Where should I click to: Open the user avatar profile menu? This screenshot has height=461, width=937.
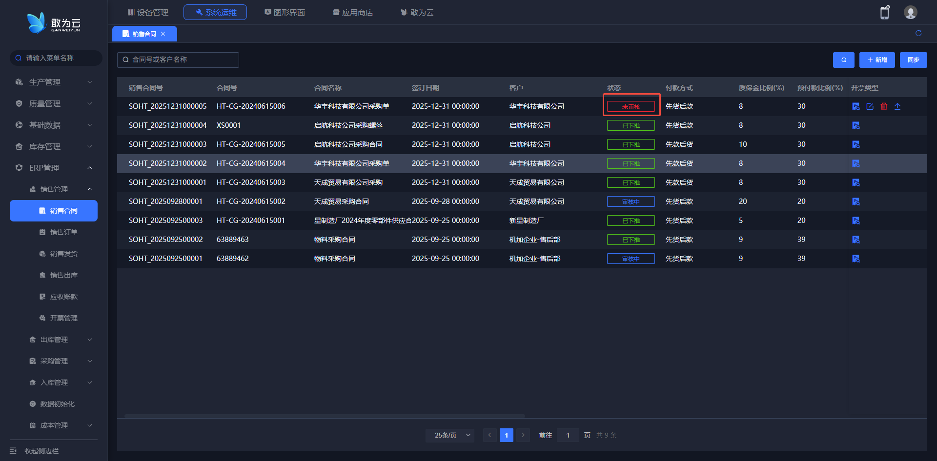pos(910,13)
